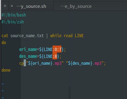The image size is (127, 99).
Task: Click the while keyword
Action: pyautogui.click(x=56, y=36)
